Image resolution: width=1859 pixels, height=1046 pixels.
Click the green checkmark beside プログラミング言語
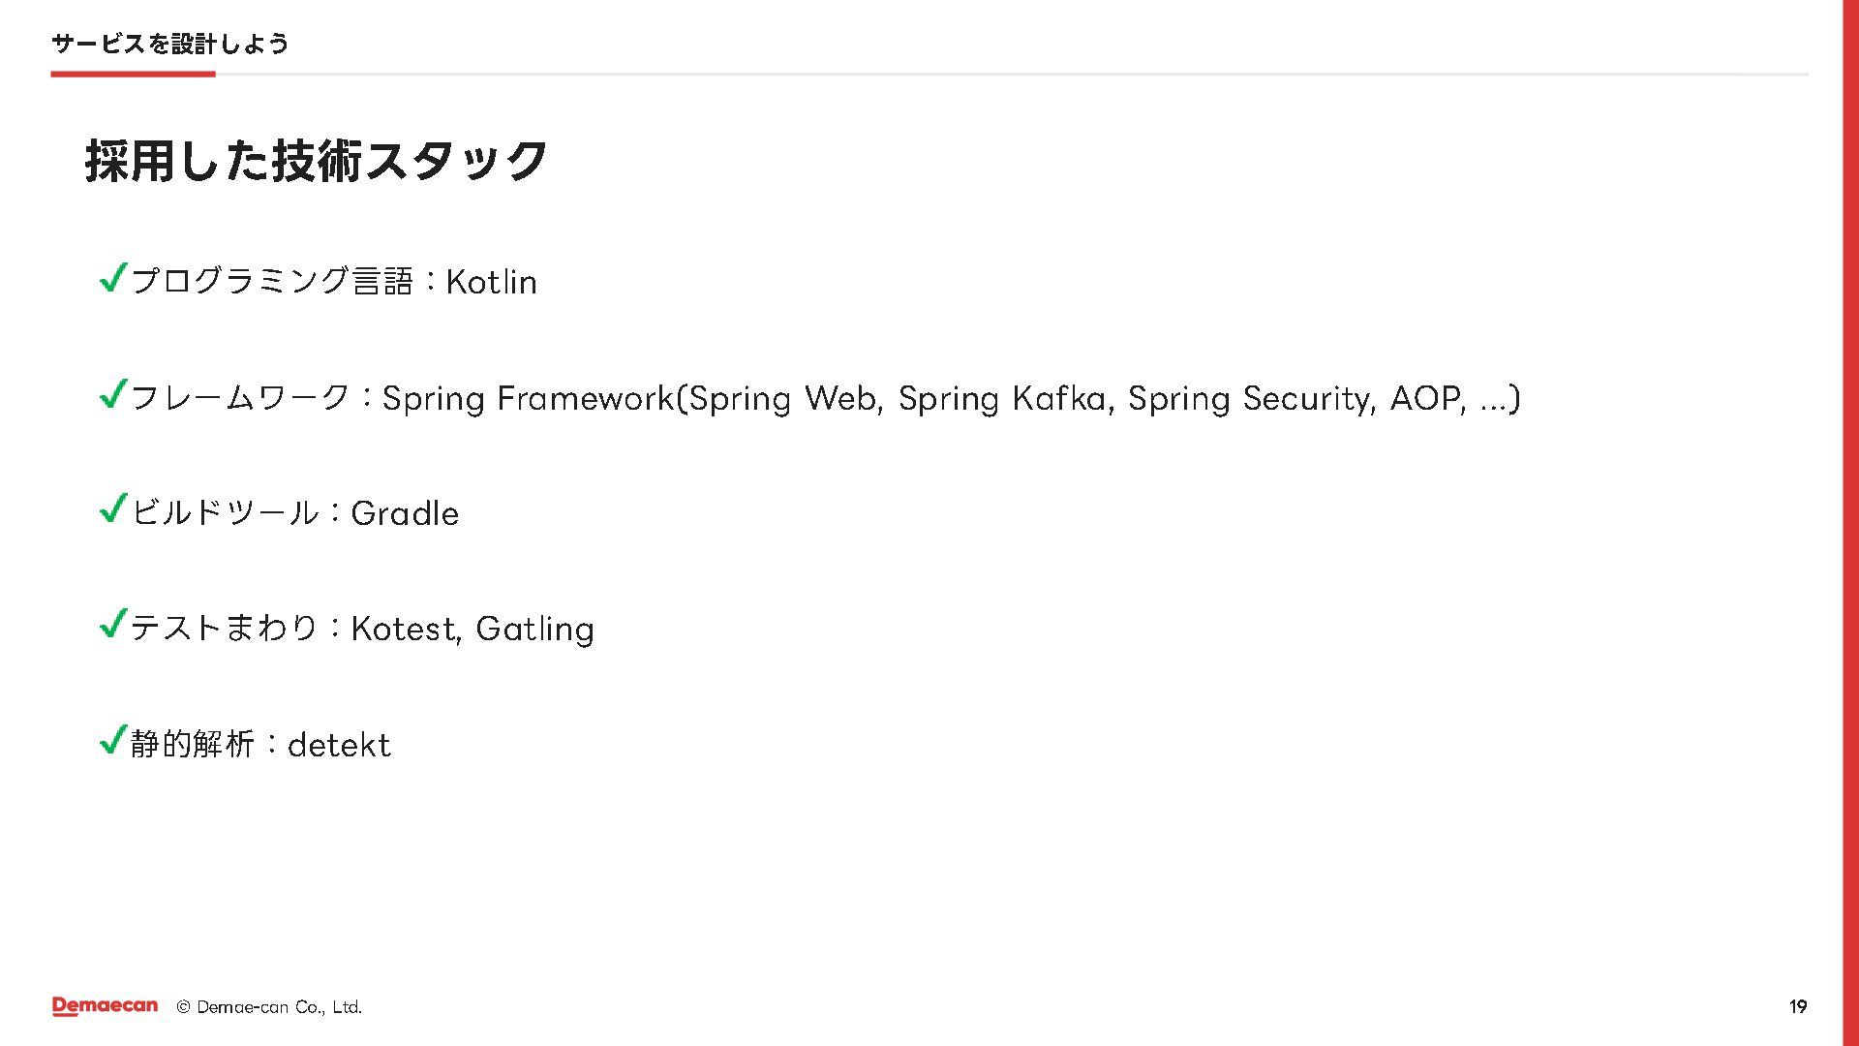[113, 278]
